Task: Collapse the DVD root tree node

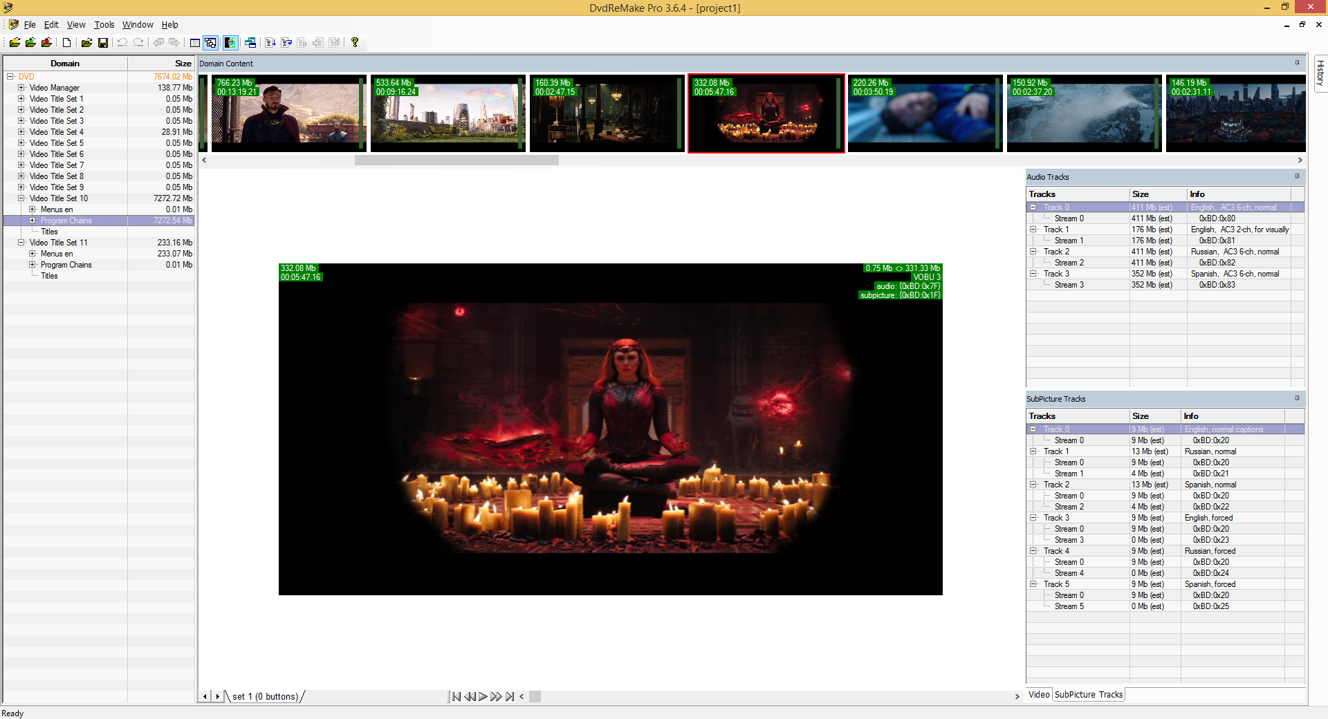Action: click(10, 77)
